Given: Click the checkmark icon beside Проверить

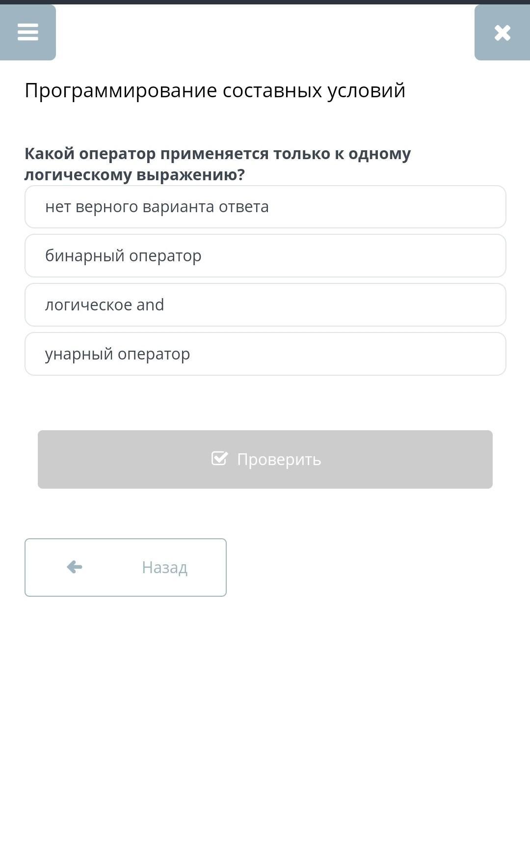Looking at the screenshot, I should point(219,459).
